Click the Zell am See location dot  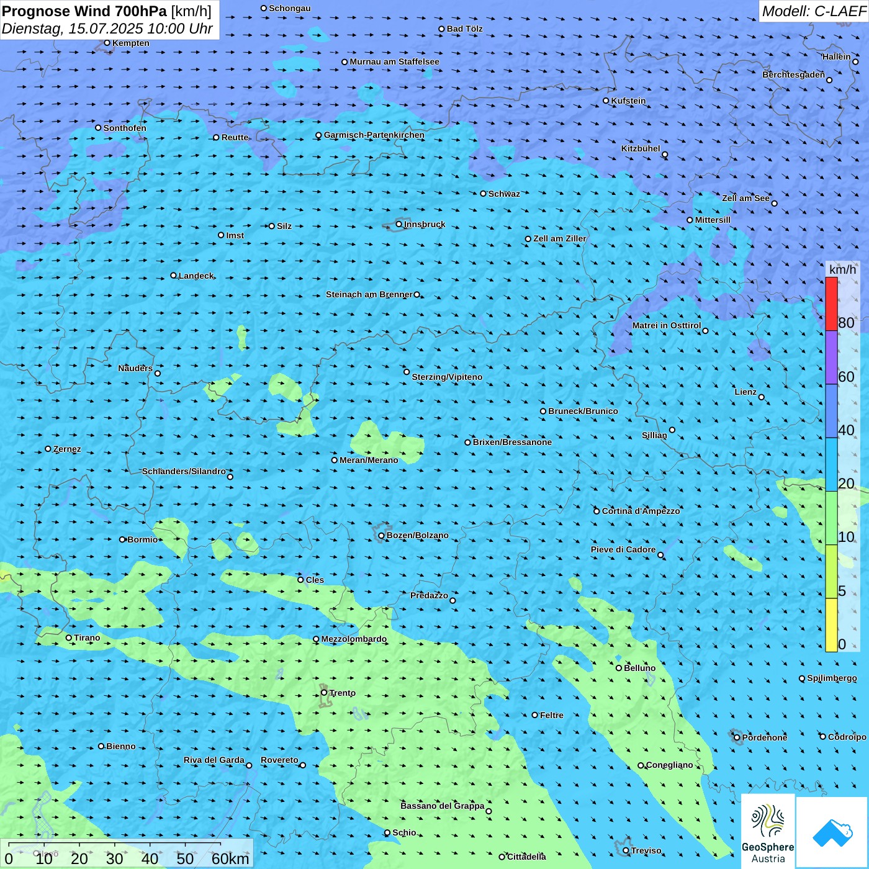(774, 203)
